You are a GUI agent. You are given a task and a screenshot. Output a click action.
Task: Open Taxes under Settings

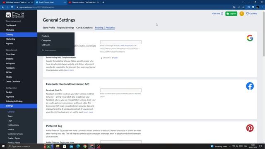pyautogui.click(x=10, y=116)
